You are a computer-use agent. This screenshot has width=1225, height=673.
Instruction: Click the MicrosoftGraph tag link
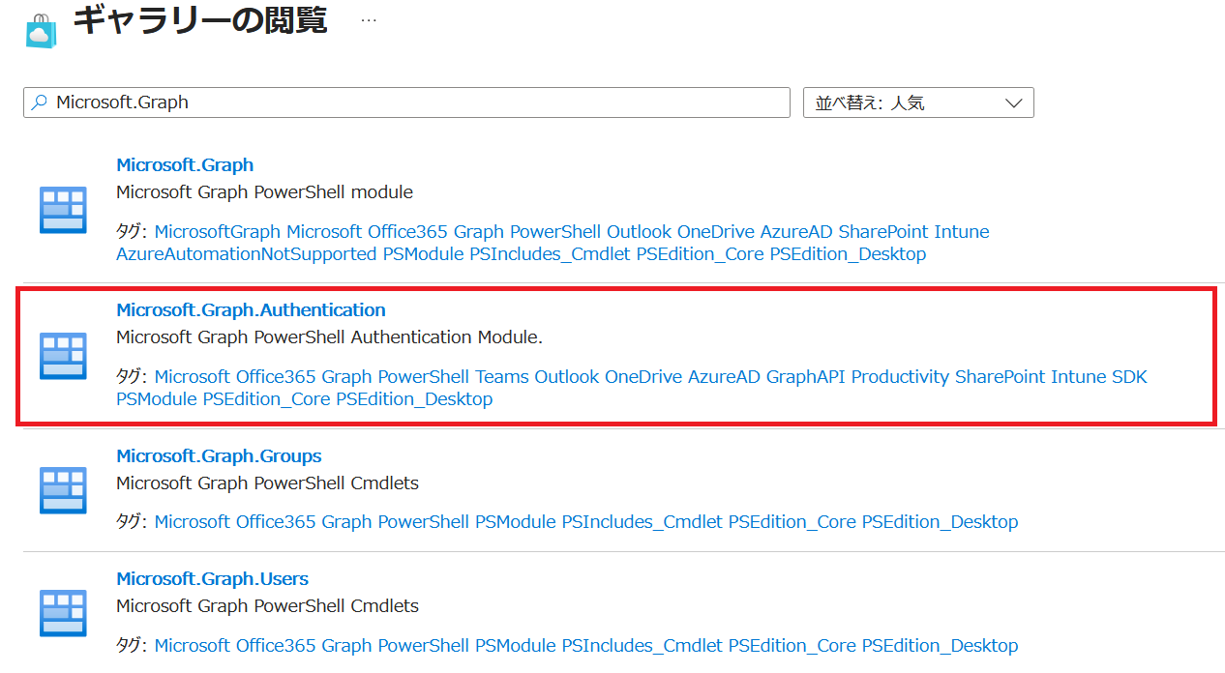pyautogui.click(x=218, y=232)
